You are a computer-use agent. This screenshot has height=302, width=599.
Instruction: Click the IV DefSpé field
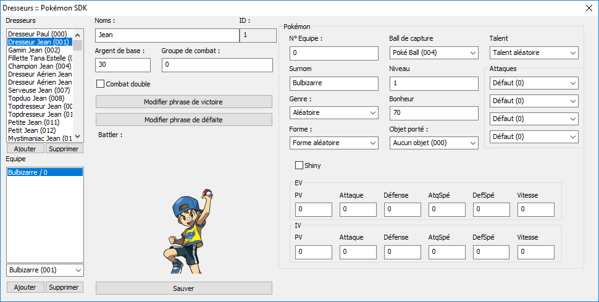pos(492,252)
